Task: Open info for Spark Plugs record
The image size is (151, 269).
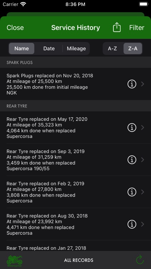Action: [132, 84]
